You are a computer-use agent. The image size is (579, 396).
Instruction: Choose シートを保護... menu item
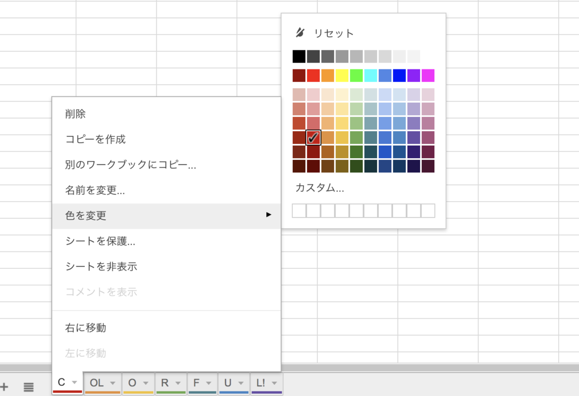point(166,241)
